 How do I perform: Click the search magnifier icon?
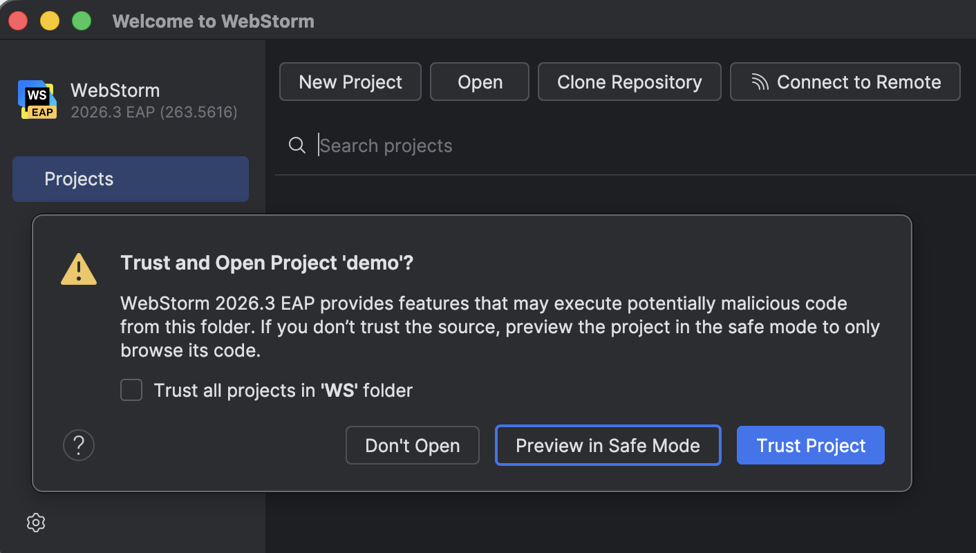297,145
